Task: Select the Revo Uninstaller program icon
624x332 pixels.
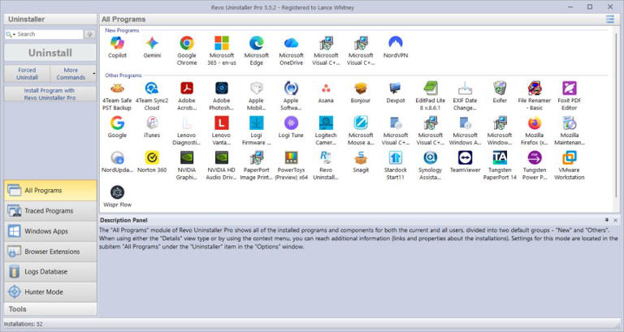Action: (x=326, y=157)
